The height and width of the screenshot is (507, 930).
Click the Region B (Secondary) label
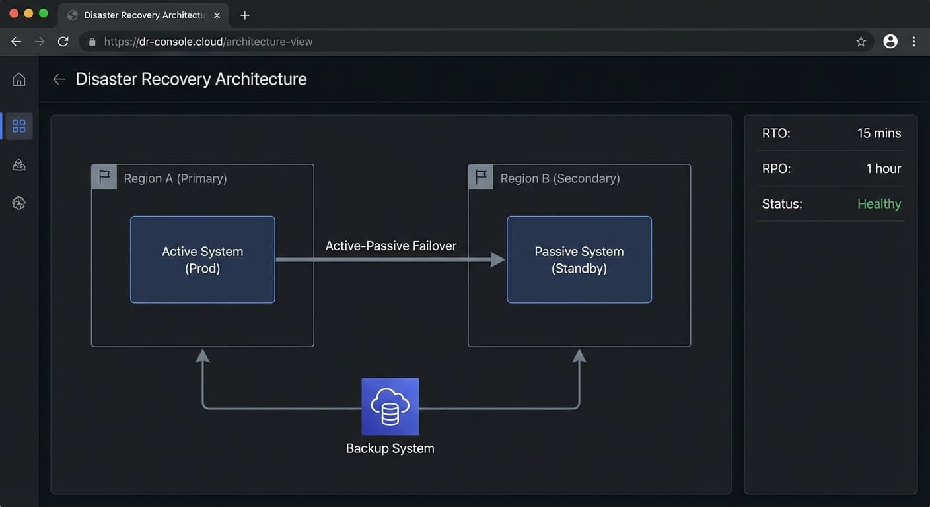point(560,178)
